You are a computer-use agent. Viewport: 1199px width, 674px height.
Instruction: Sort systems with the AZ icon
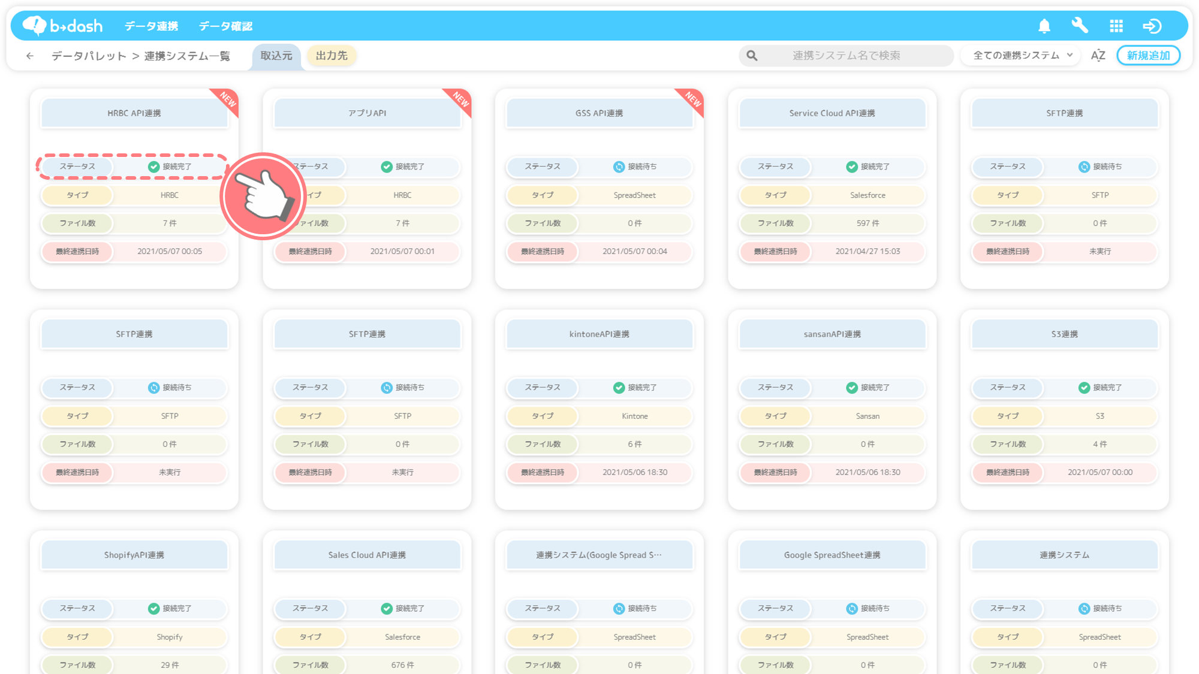click(1098, 56)
